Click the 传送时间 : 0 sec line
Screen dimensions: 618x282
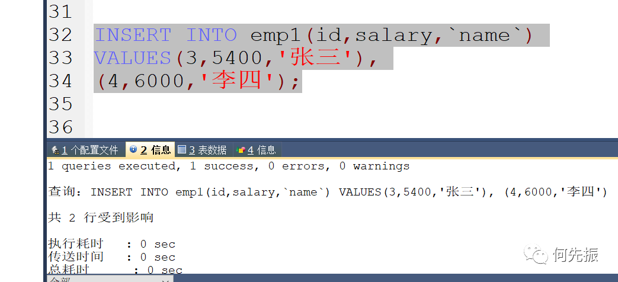(x=111, y=257)
